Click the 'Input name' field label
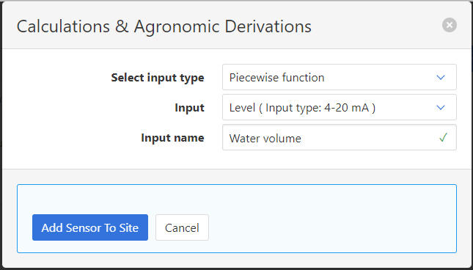 pyautogui.click(x=172, y=138)
